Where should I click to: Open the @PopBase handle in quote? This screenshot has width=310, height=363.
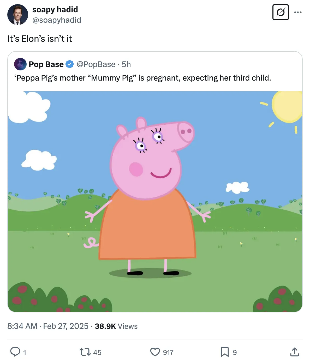[96, 64]
